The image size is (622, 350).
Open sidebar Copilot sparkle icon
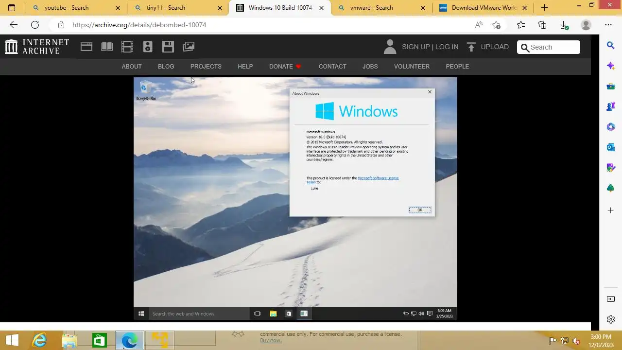611,66
